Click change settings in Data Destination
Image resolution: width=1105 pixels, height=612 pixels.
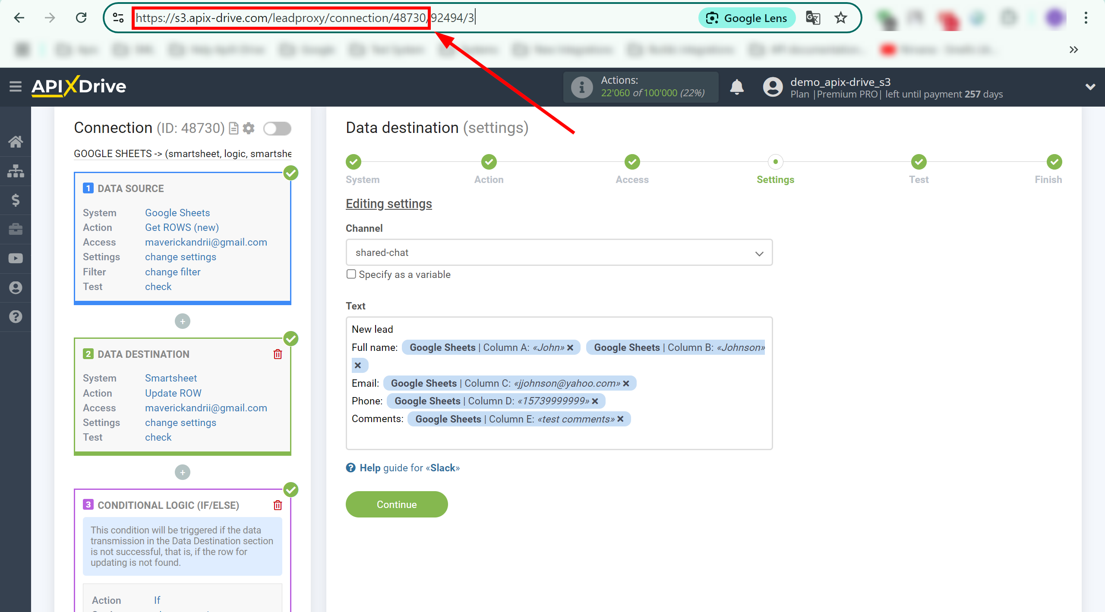[x=180, y=423]
